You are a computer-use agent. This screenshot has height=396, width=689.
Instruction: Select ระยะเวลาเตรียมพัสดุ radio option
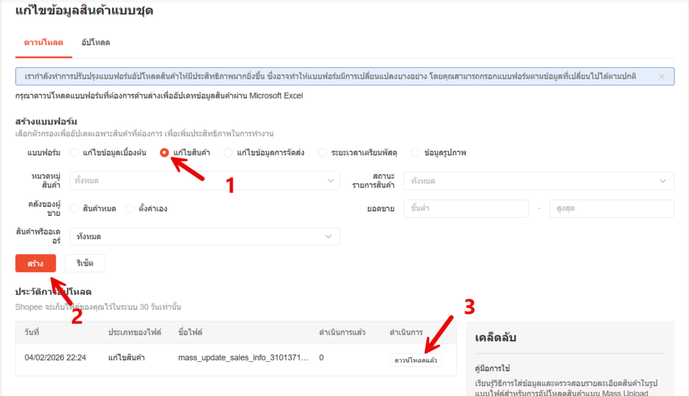pyautogui.click(x=322, y=153)
